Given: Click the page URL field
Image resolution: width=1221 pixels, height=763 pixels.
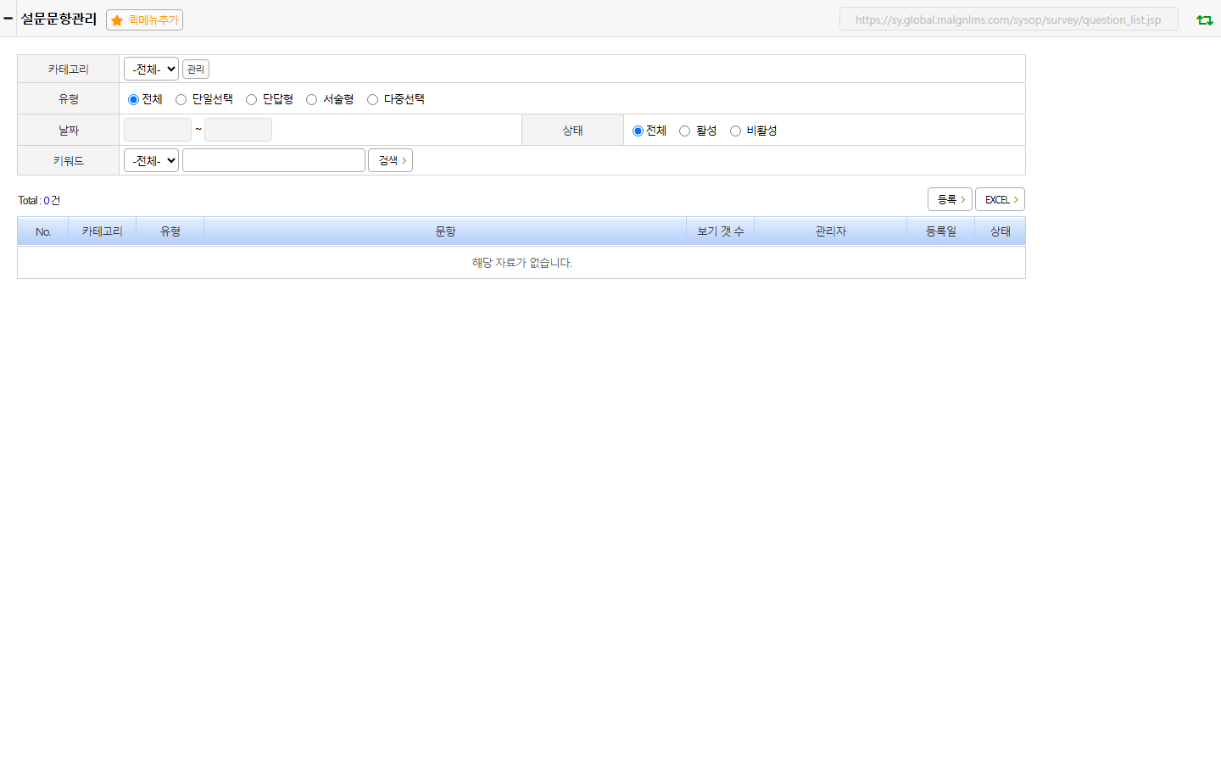Looking at the screenshot, I should [1009, 19].
